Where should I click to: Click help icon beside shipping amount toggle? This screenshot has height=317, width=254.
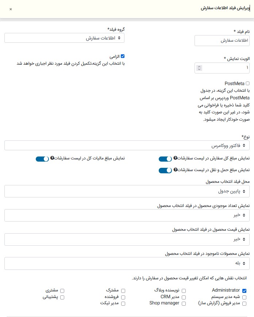click(x=176, y=170)
